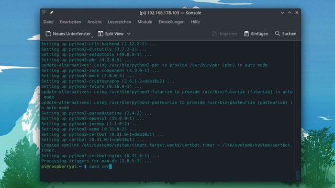This screenshot has height=188, width=335.
Task: Click the line 'Setting up python3-cryptography'
Action: tap(108, 81)
